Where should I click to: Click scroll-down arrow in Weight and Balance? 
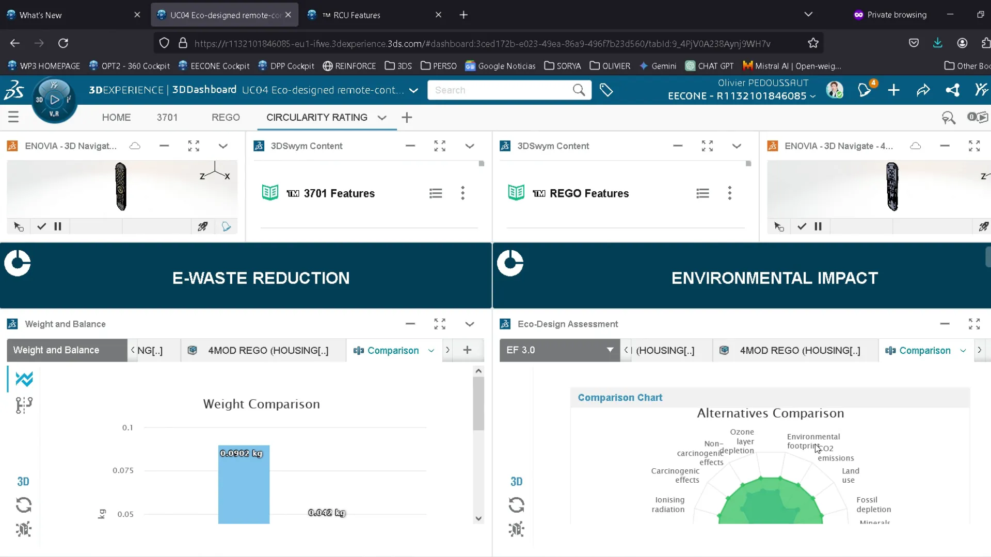478,518
